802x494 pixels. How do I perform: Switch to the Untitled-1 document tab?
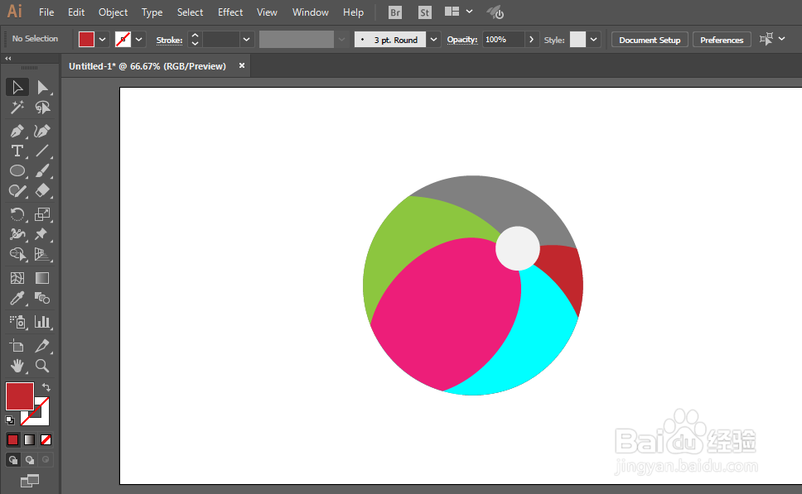pos(147,66)
